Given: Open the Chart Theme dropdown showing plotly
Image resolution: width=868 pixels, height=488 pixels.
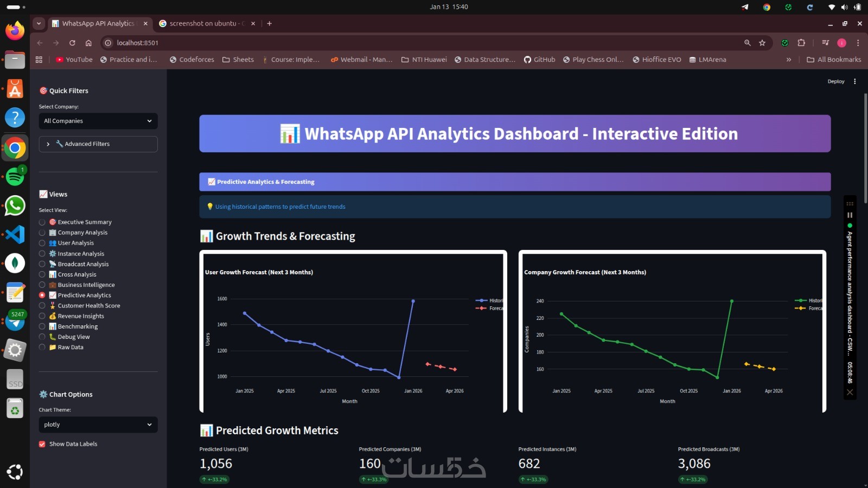Looking at the screenshot, I should (x=98, y=425).
